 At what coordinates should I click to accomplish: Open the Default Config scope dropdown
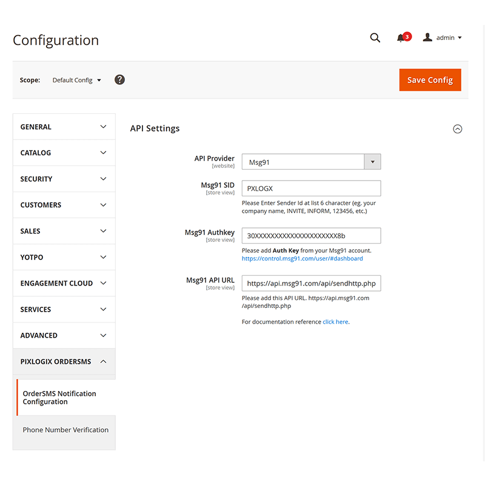(77, 80)
